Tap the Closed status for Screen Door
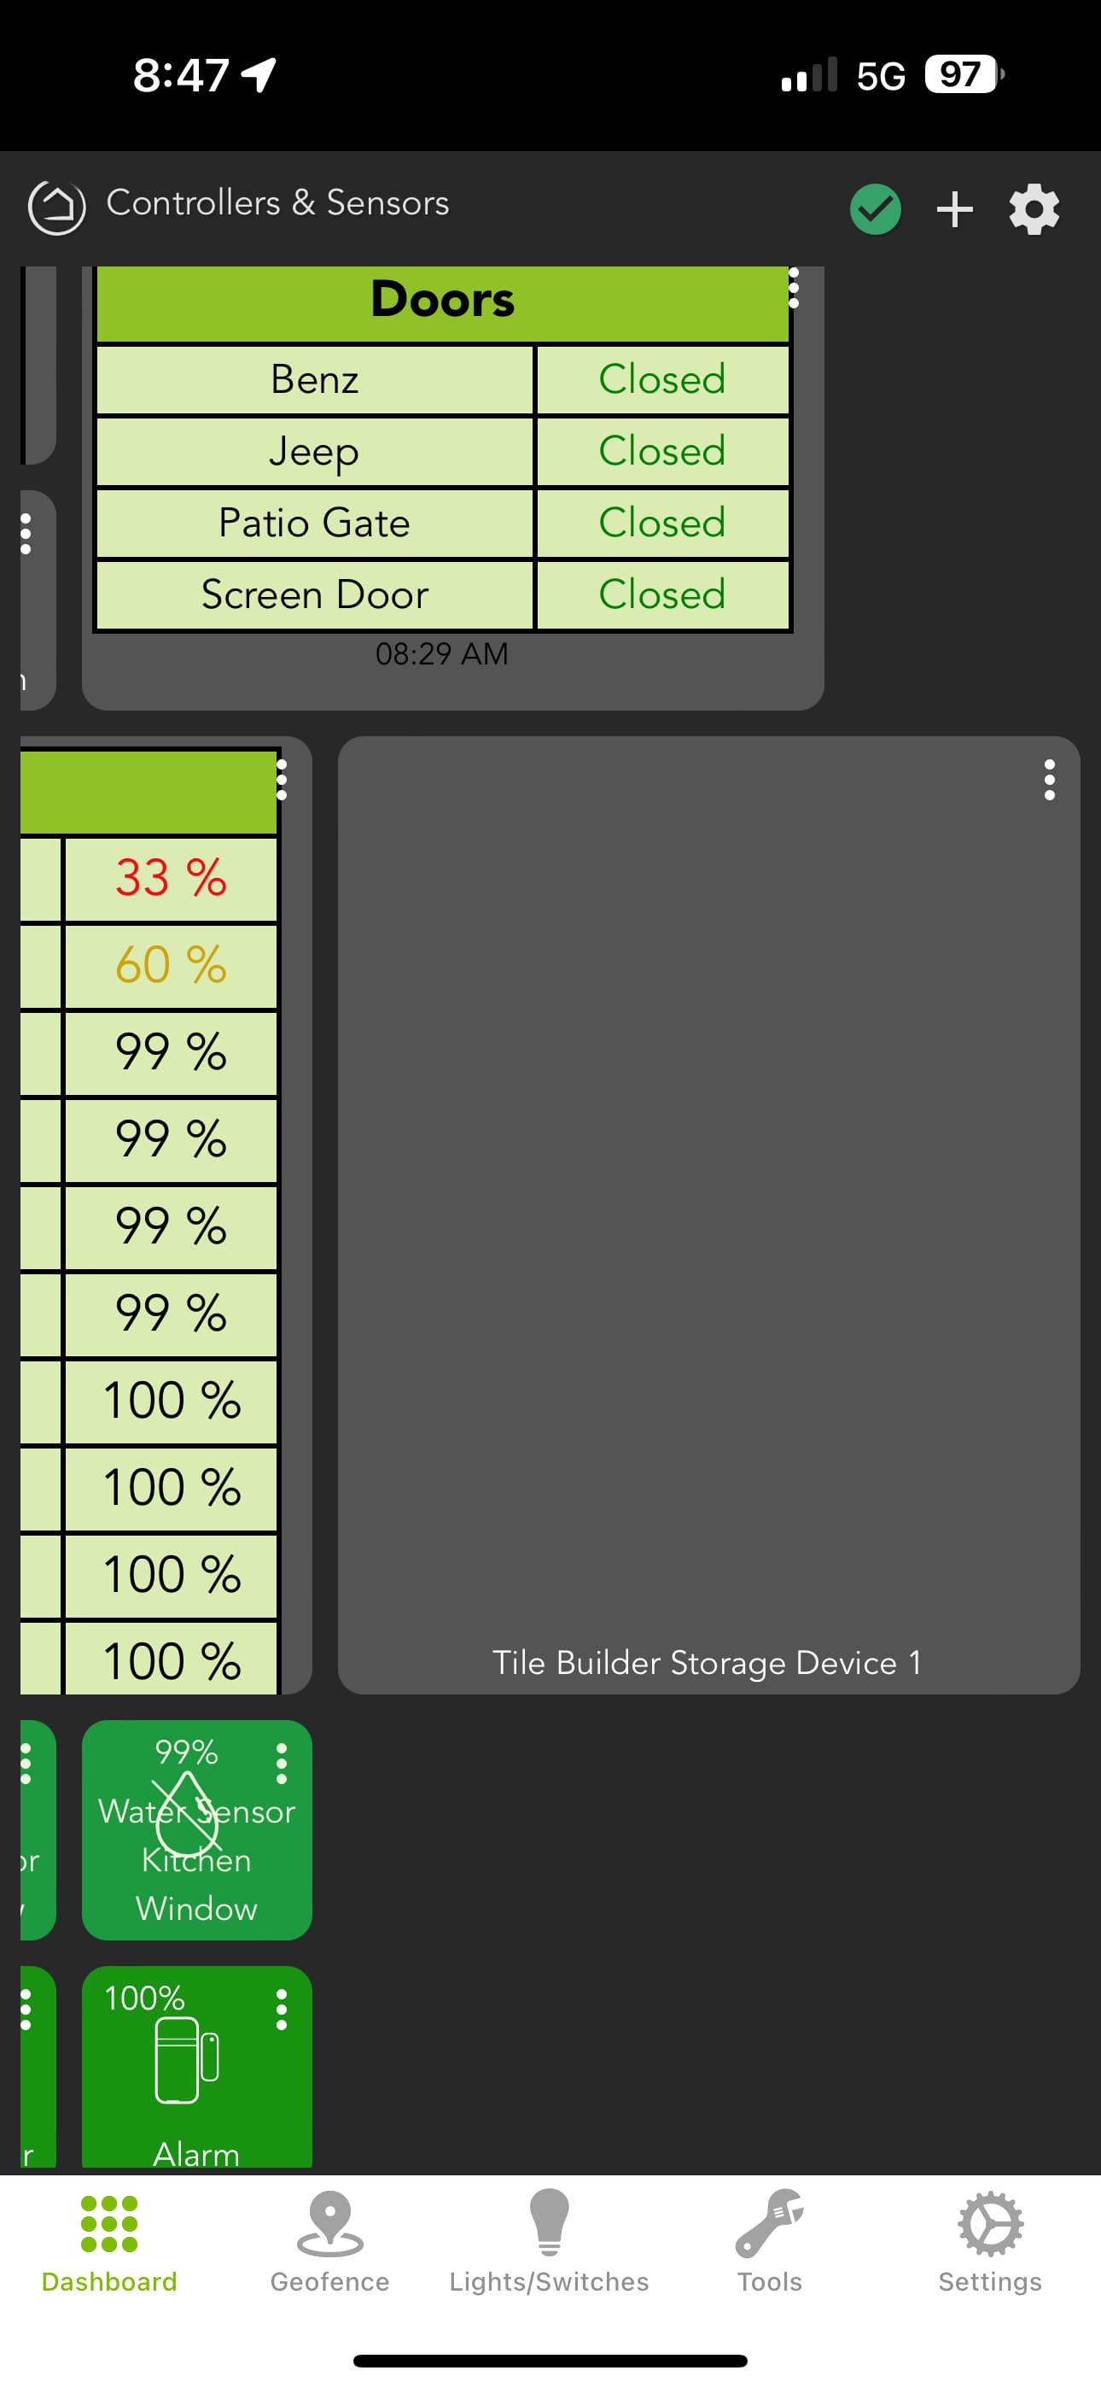This screenshot has width=1101, height=2388. coord(661,594)
